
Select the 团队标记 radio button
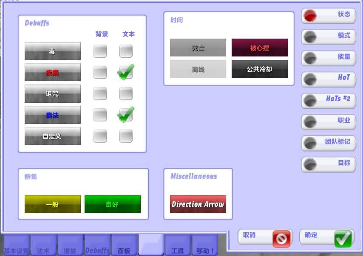tap(310, 143)
